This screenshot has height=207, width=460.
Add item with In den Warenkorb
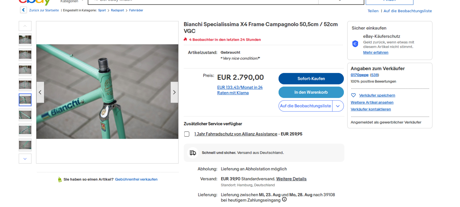(311, 92)
